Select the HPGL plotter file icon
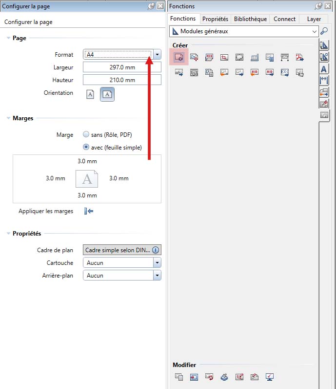 click(194, 72)
